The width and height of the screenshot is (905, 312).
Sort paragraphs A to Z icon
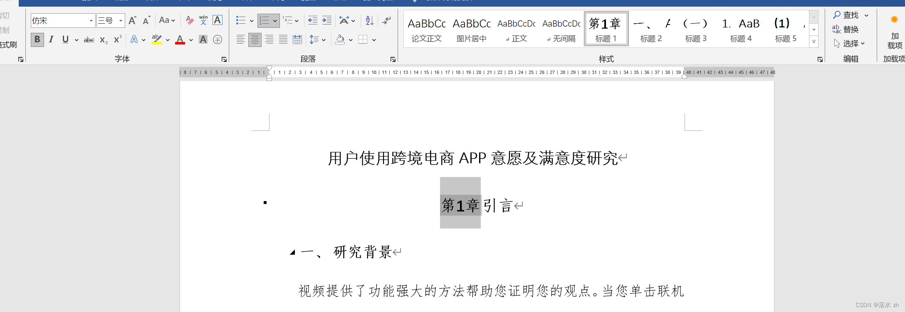[x=369, y=20]
